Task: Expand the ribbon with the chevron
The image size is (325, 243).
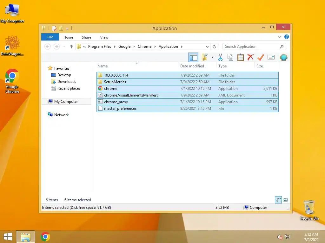Action: (x=279, y=37)
